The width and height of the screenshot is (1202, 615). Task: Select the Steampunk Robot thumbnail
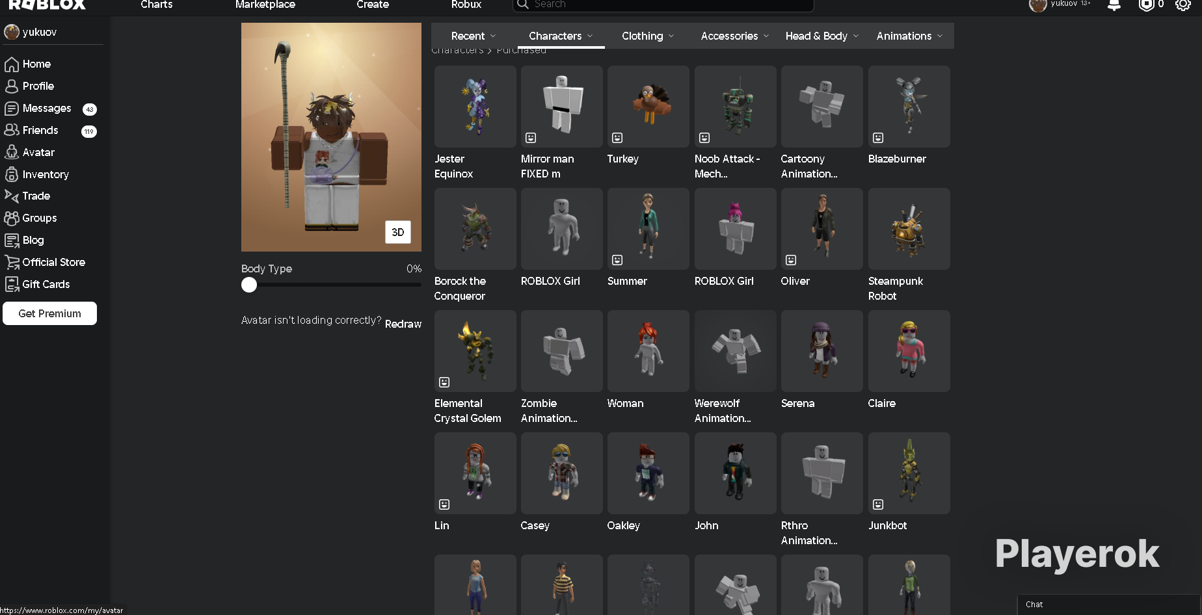click(909, 229)
